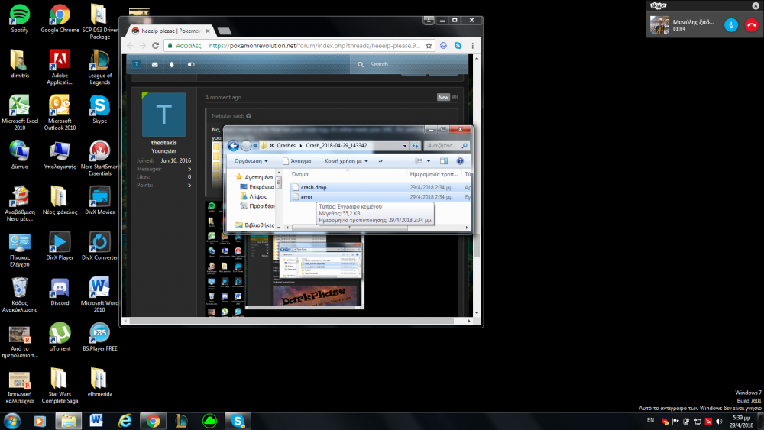Expand the Κοινή χρήση με dropdown
764x430 pixels.
[x=346, y=161]
